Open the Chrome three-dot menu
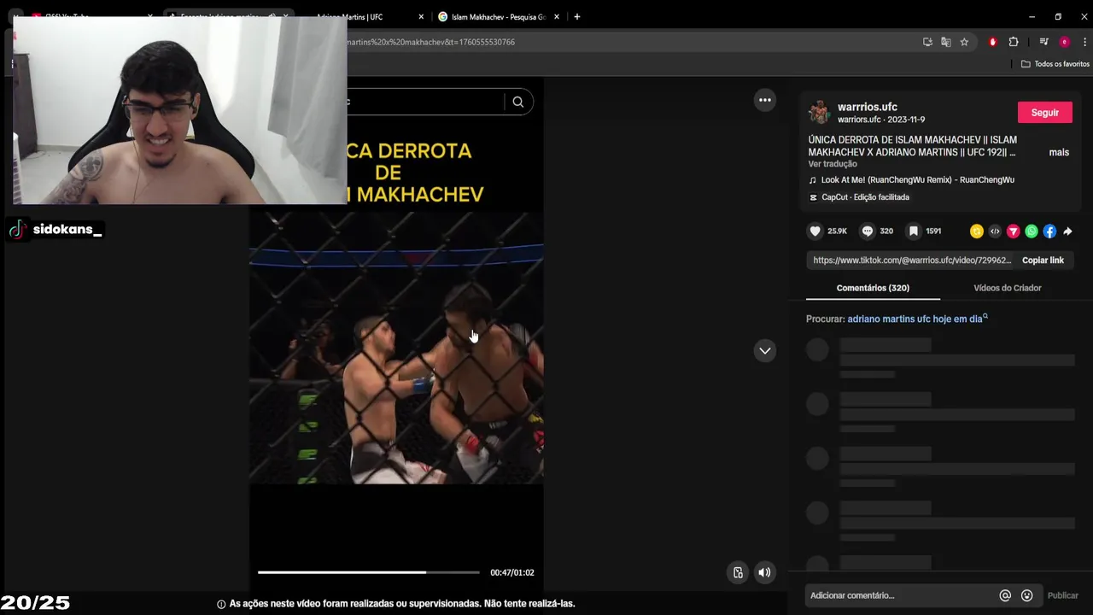Image resolution: width=1093 pixels, height=615 pixels. (x=1085, y=42)
